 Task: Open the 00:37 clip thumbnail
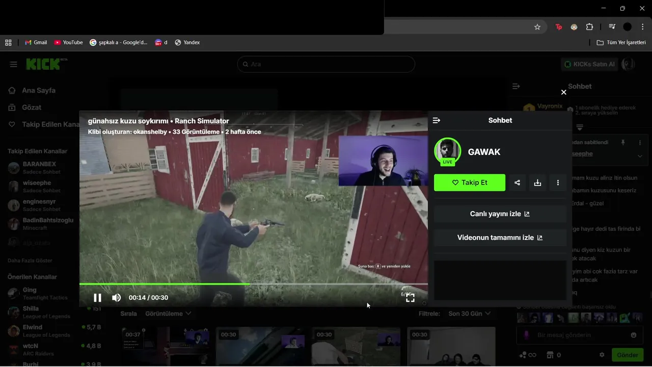[165, 347]
